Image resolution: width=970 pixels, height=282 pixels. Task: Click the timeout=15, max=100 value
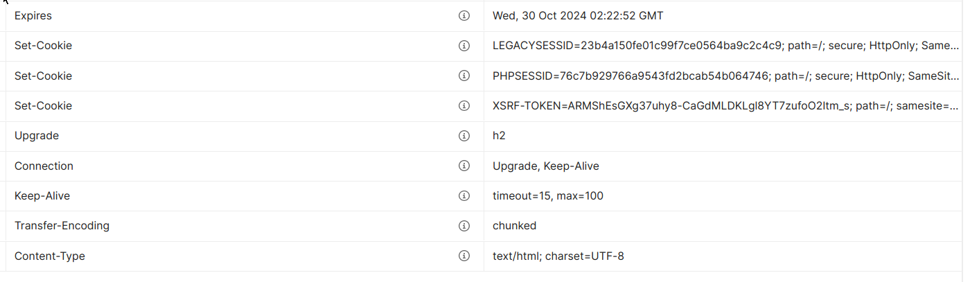(547, 195)
